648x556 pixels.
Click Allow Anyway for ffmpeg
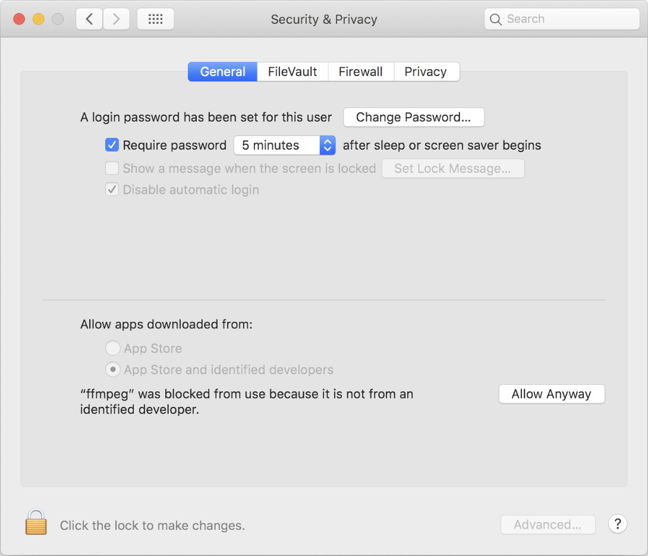[551, 394]
